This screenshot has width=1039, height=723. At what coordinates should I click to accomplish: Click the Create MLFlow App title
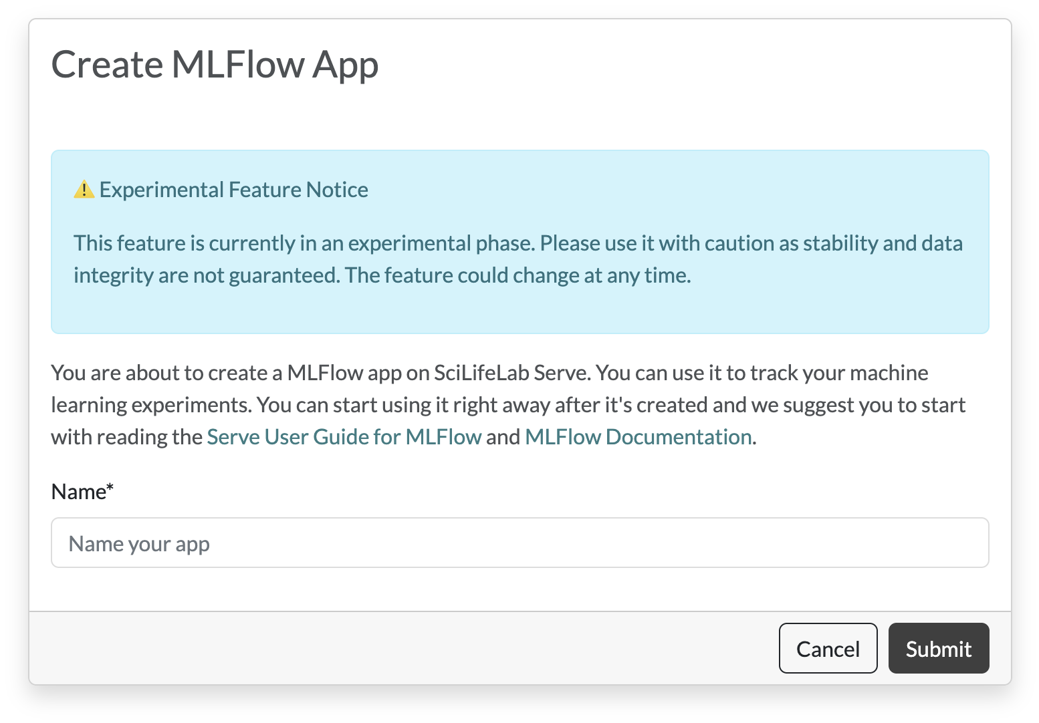tap(215, 65)
